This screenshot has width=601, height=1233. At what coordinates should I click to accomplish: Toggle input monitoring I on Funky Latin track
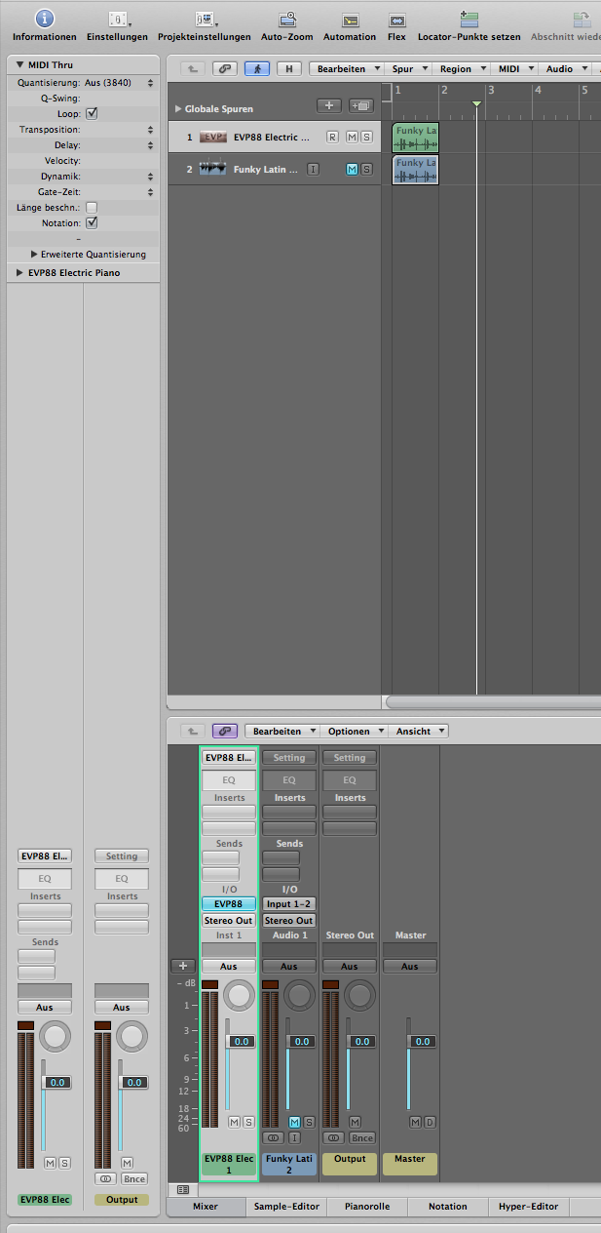[x=313, y=169]
